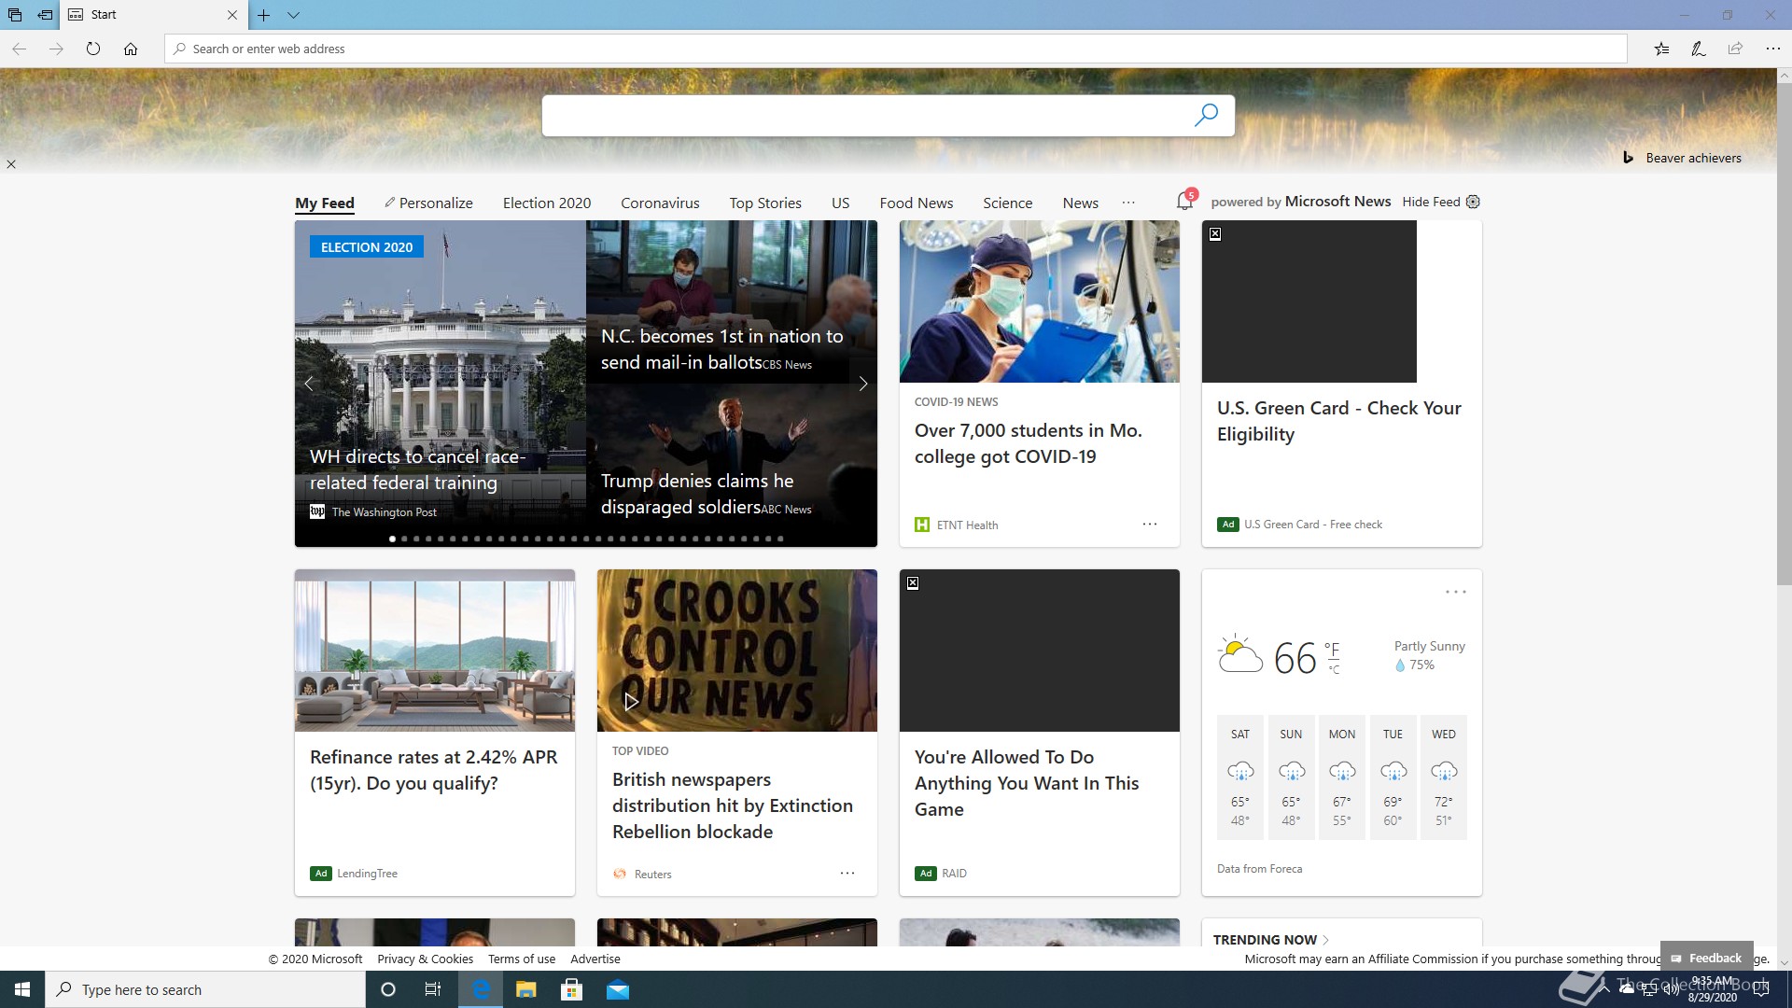Show next carousel story arrow
This screenshot has height=1008, width=1792.
863,383
